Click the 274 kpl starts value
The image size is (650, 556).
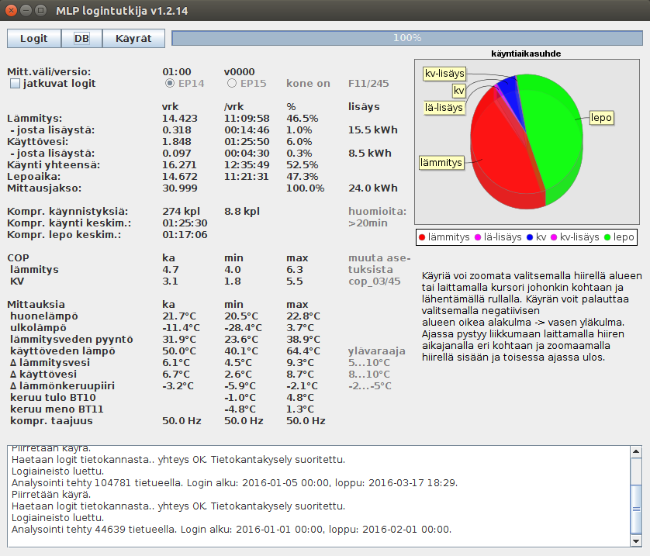pos(181,211)
